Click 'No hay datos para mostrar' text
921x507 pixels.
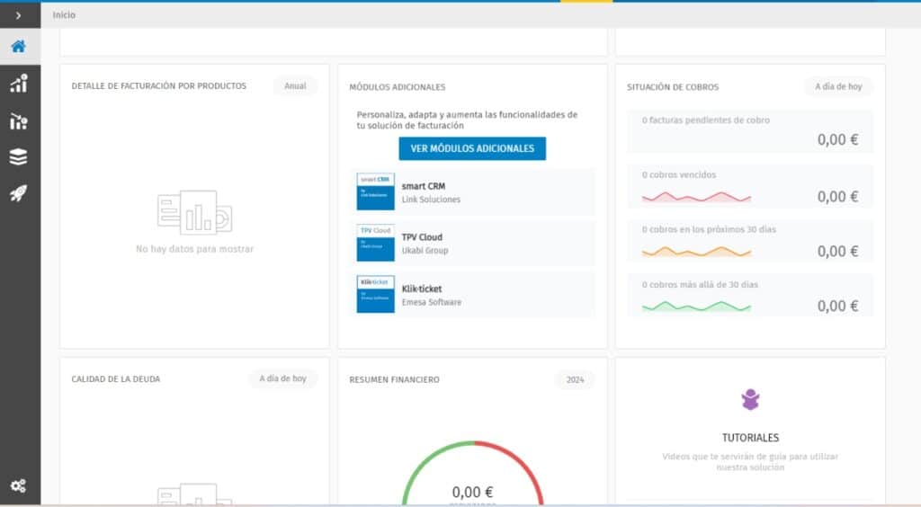[x=195, y=249]
